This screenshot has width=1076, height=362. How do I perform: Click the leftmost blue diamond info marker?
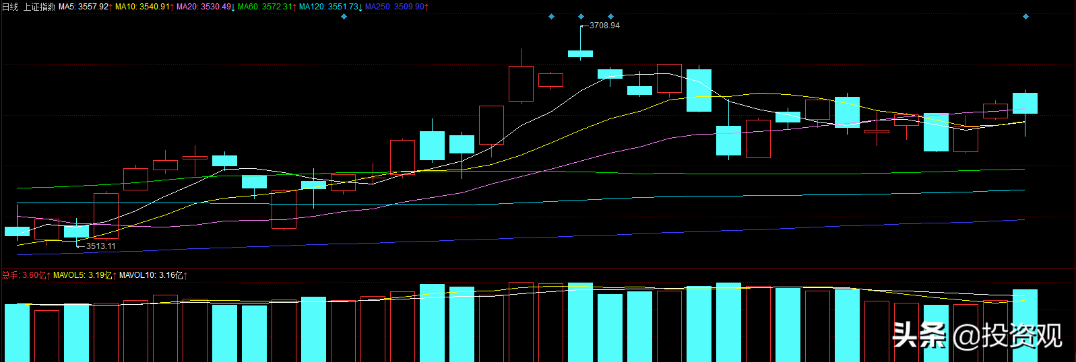tap(344, 17)
